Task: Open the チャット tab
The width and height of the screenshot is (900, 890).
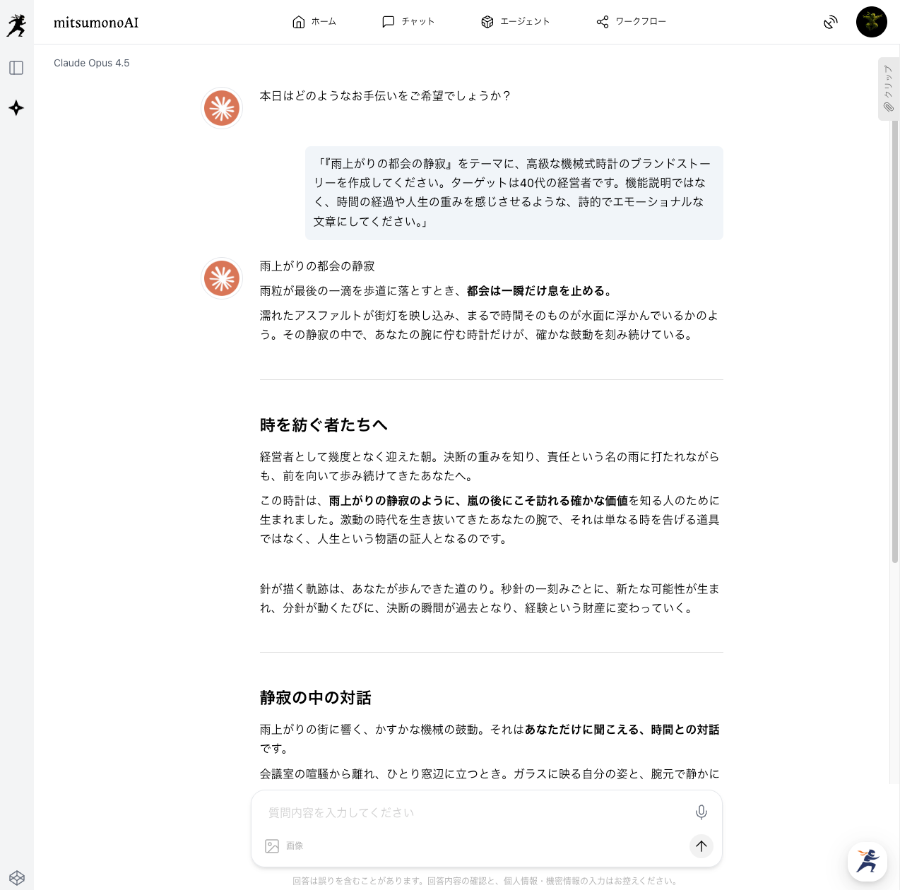Action: tap(408, 22)
